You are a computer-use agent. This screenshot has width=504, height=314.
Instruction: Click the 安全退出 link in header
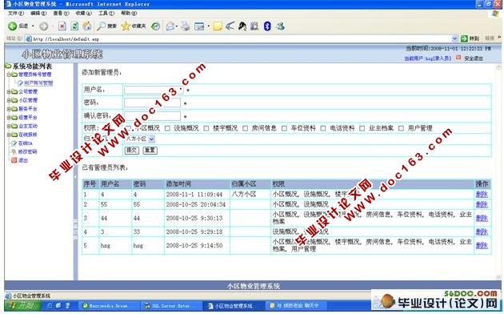[x=474, y=58]
